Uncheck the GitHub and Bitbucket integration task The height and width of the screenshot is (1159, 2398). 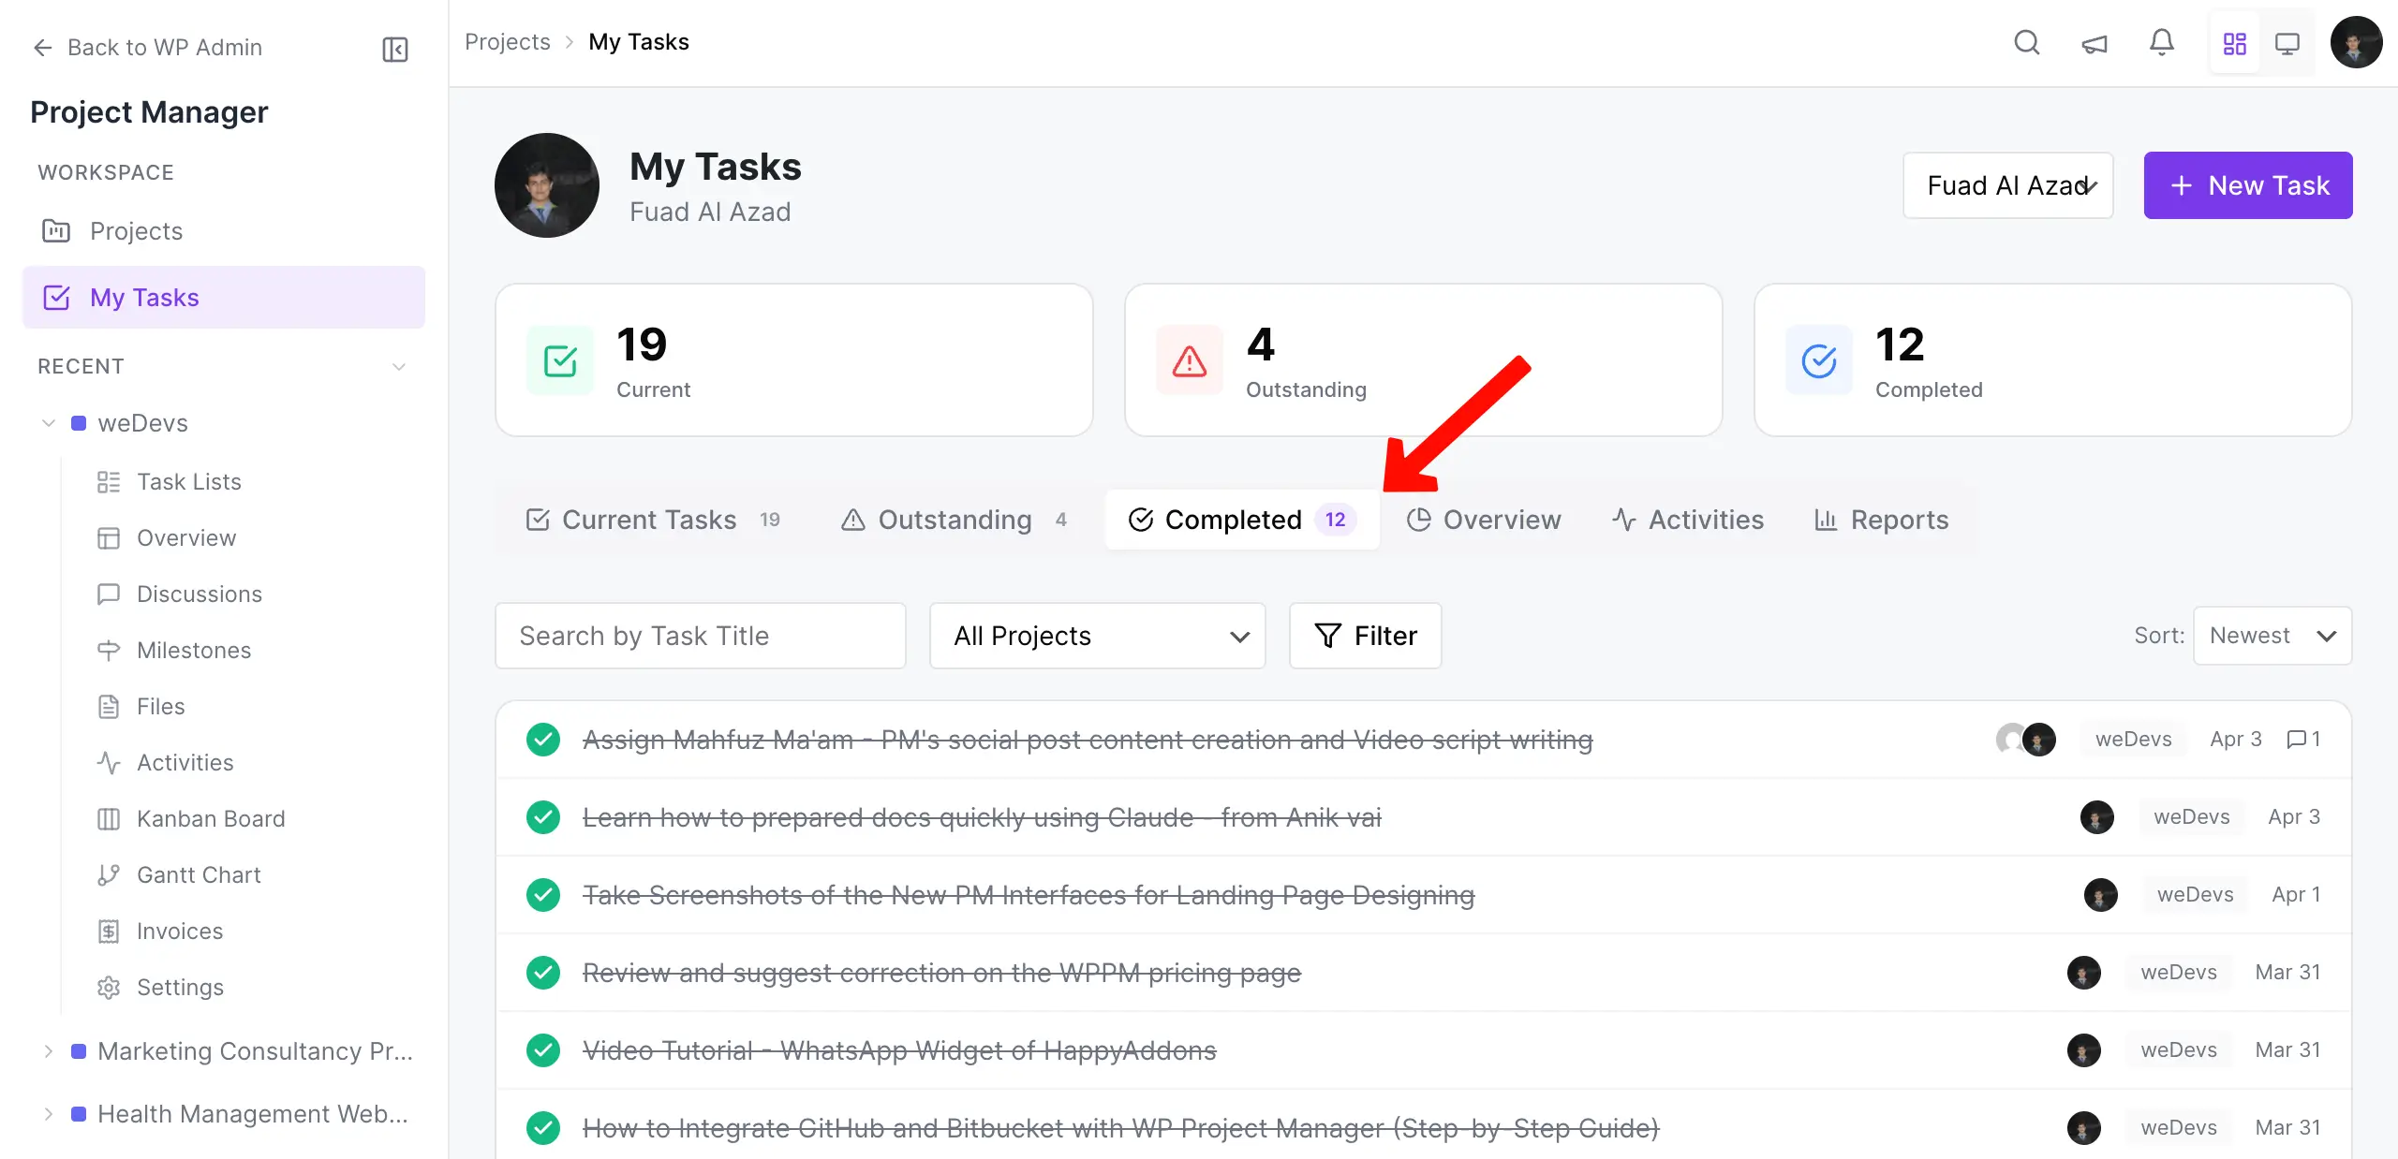pos(543,1127)
